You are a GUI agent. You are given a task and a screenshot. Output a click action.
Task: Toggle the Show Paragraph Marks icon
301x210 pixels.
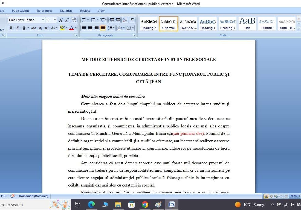coord(132,20)
